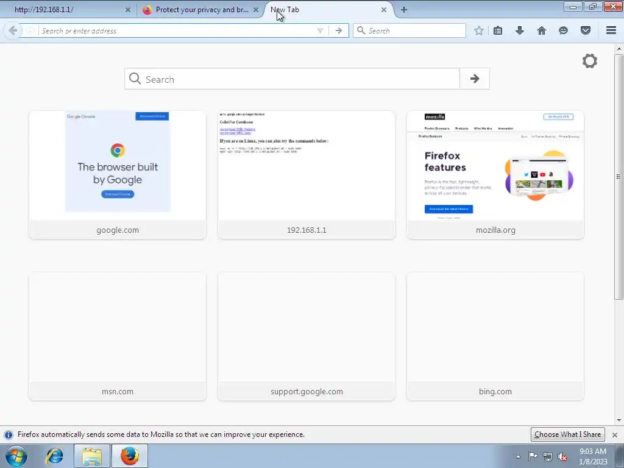Submit the new tab page search arrow
624x468 pixels.
pos(474,79)
